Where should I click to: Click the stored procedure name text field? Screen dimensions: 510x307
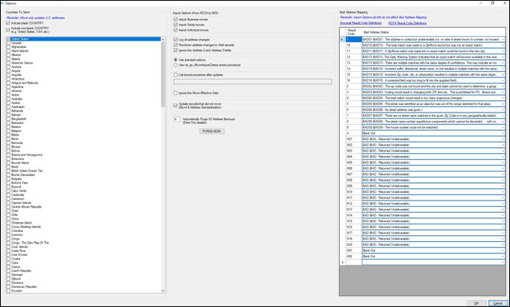(x=253, y=82)
